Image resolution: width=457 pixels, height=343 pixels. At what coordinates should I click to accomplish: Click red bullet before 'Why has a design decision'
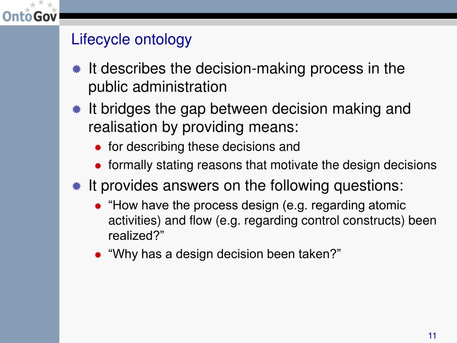pyautogui.click(x=98, y=255)
